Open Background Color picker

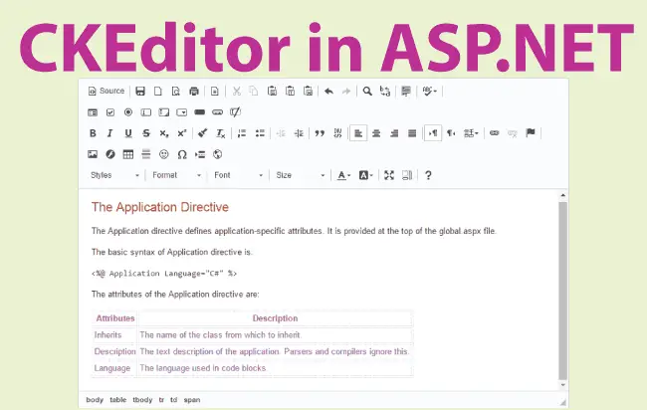[365, 176]
